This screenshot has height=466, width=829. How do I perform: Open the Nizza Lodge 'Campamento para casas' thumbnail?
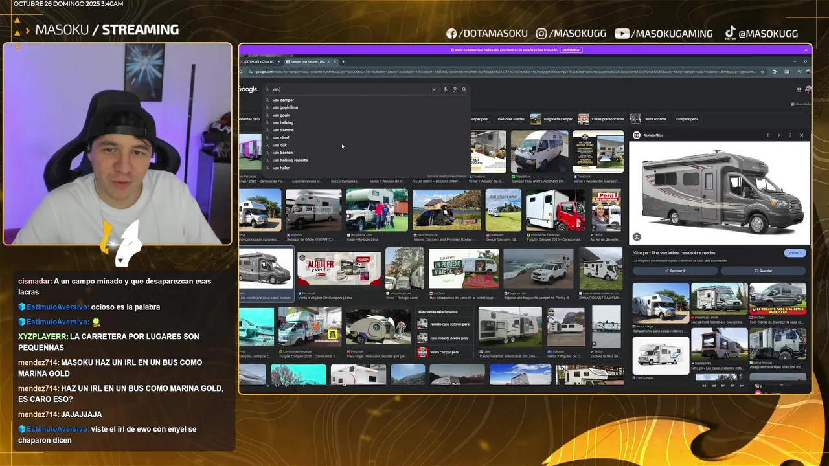click(661, 302)
